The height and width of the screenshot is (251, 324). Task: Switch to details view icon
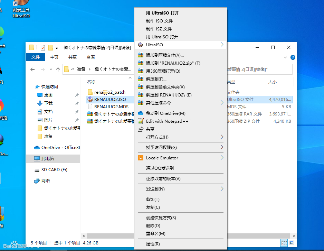tap(284, 243)
